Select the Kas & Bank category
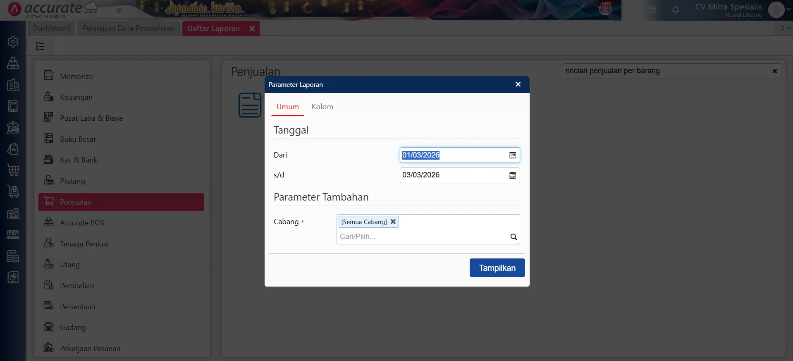The height and width of the screenshot is (361, 793). click(121, 160)
